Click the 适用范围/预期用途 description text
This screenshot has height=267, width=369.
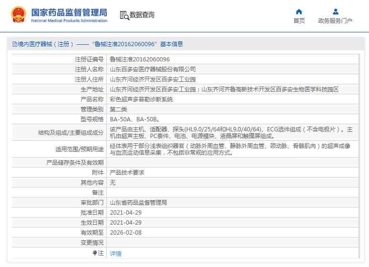[x=230, y=149]
